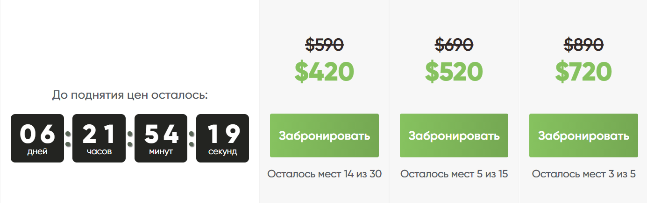This screenshot has height=203, width=647.
Task: Click the "Осталось мест 14 из 30" text
Action: [x=325, y=174]
